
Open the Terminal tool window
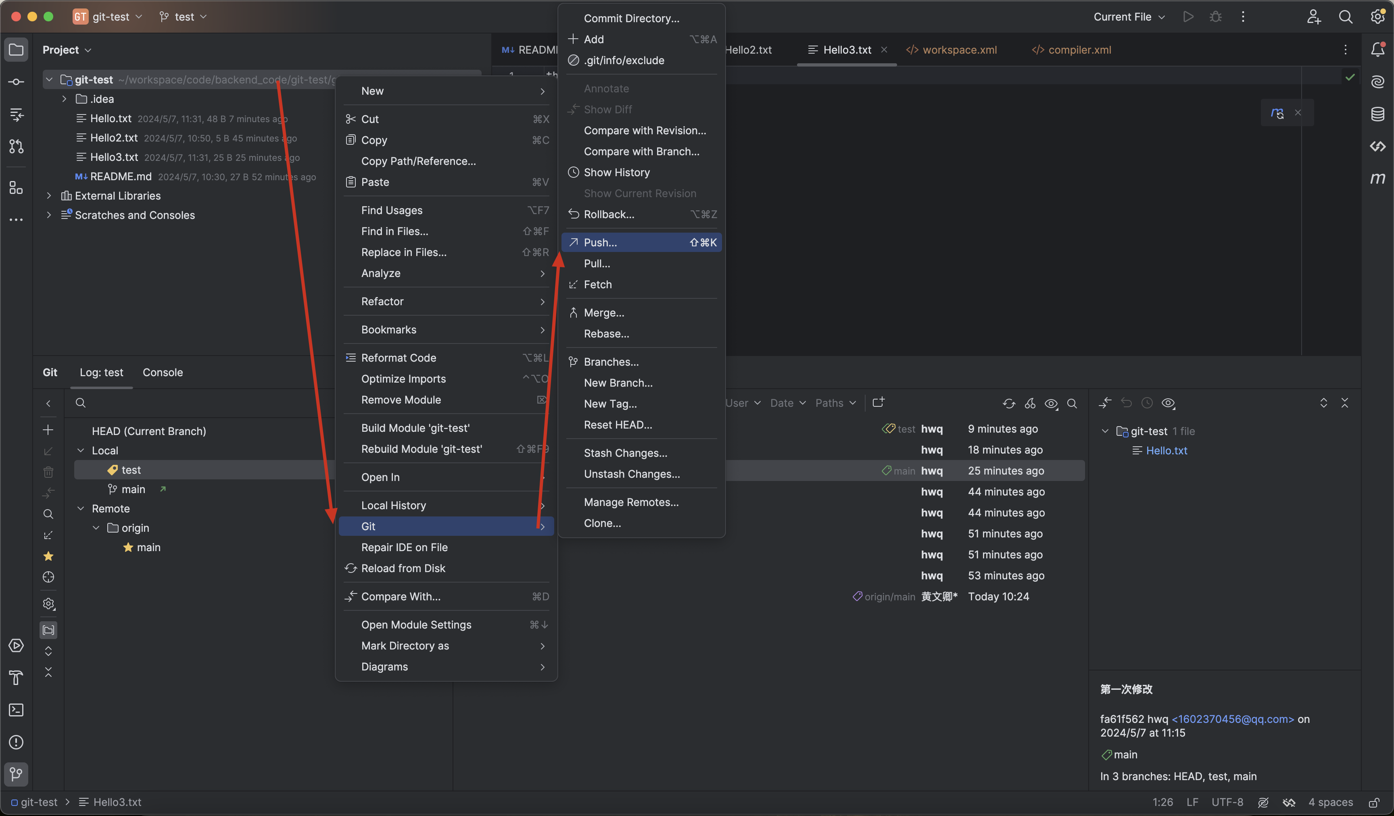16,710
